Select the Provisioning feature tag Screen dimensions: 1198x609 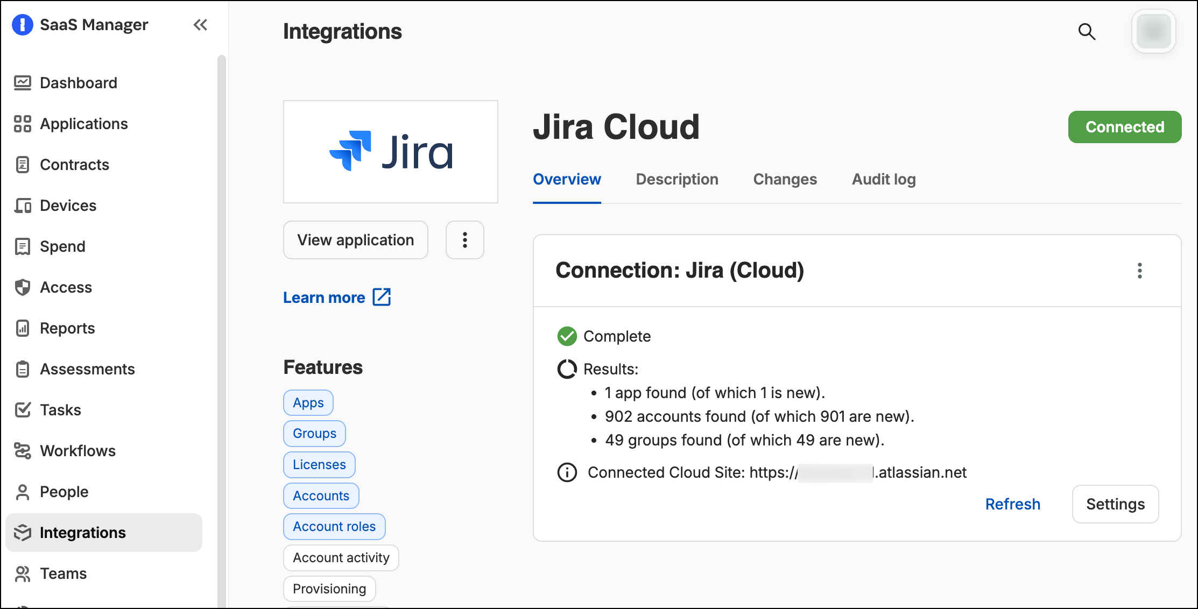[329, 589]
